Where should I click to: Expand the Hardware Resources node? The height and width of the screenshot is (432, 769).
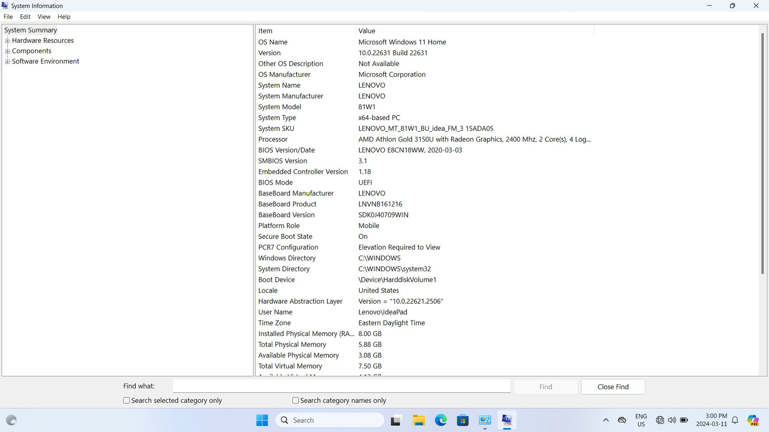click(7, 41)
